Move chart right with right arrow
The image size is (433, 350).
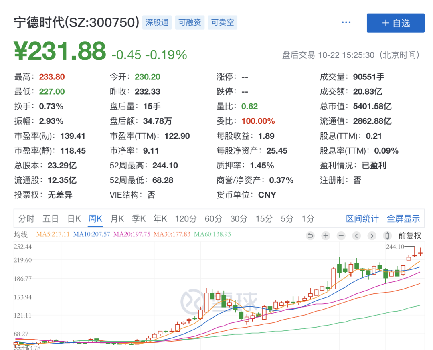pos(372,236)
